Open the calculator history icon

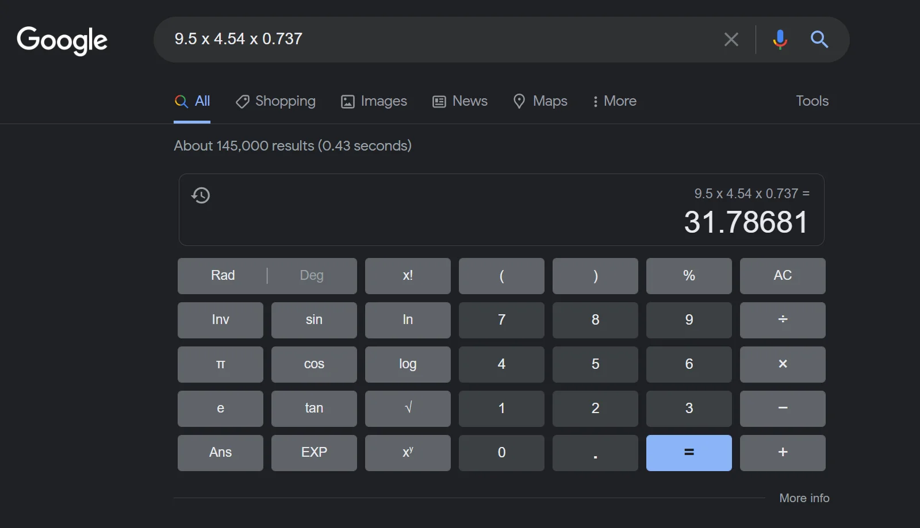coord(201,195)
